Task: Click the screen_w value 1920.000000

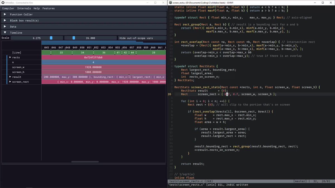Action: pos(93,67)
